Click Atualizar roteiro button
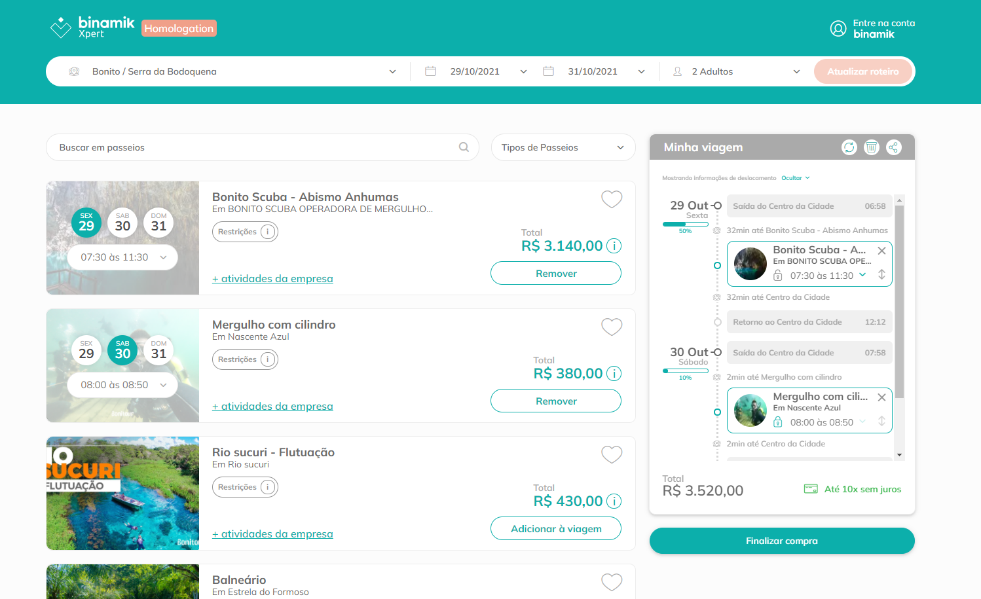This screenshot has height=599, width=981. (x=863, y=71)
